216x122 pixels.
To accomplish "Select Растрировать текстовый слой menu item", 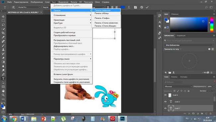I will coord(72,40).
